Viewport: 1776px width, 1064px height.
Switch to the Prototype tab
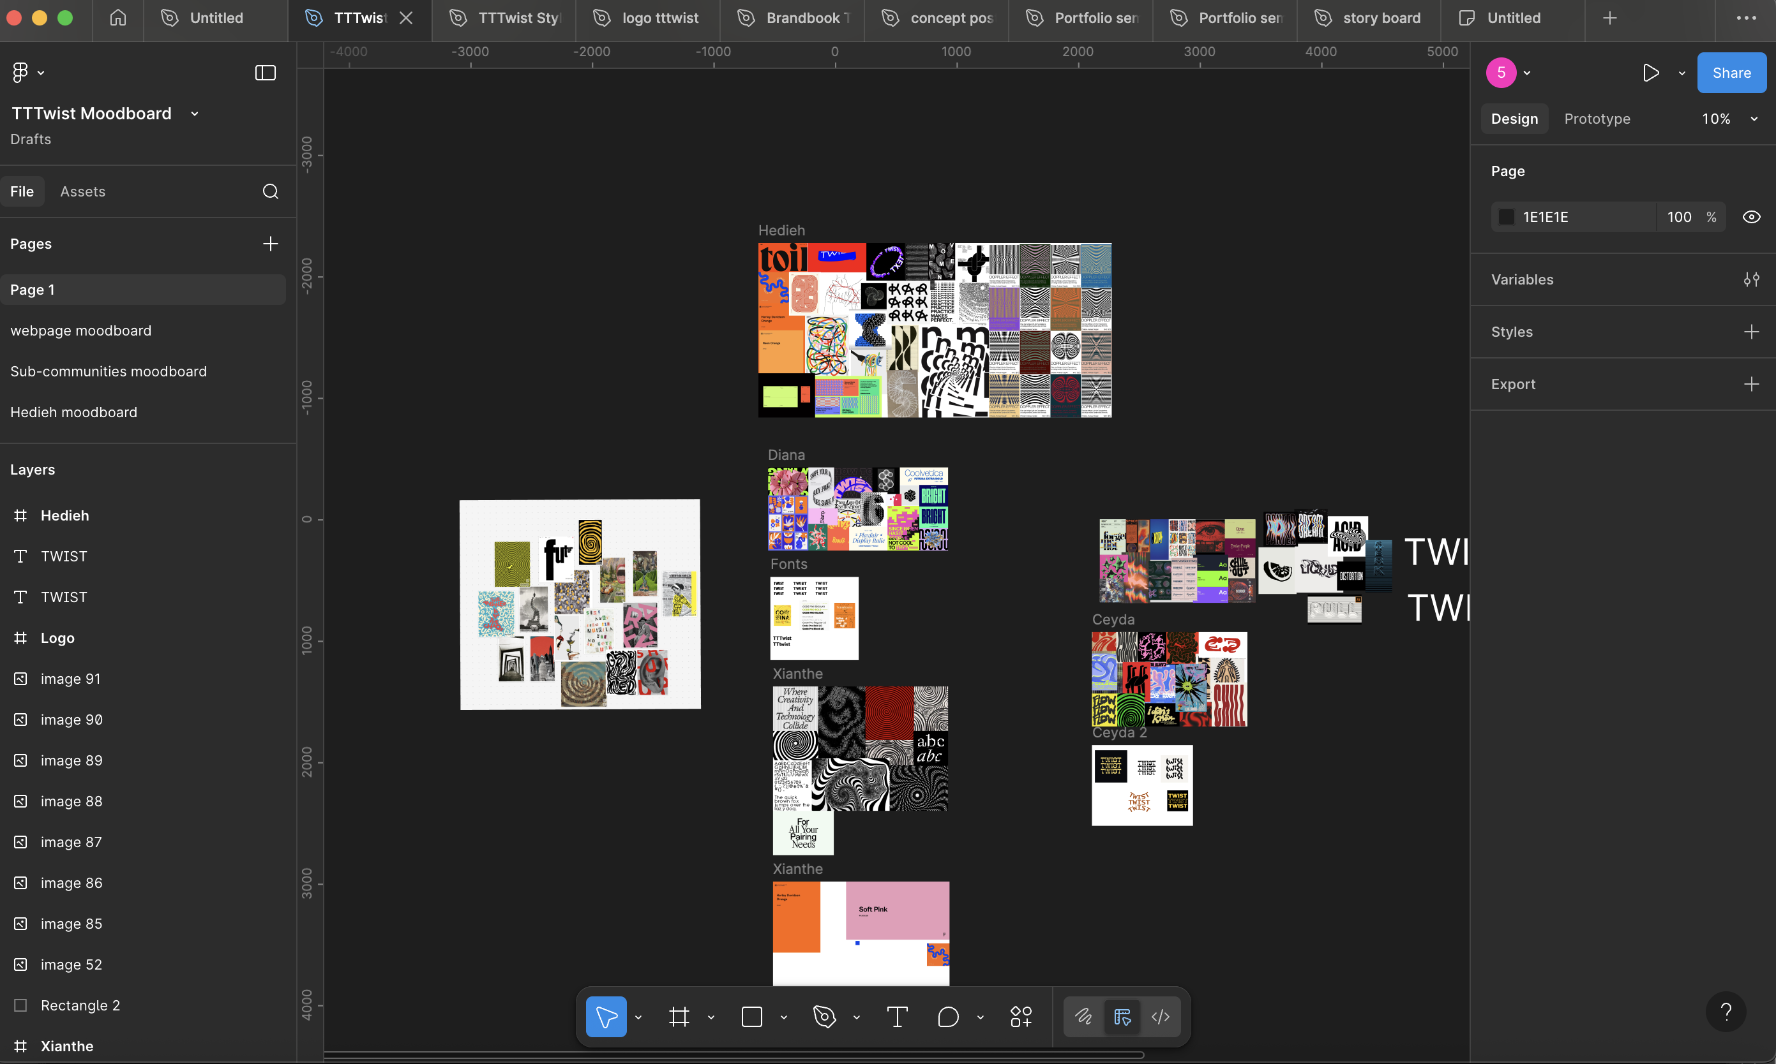pyautogui.click(x=1597, y=119)
